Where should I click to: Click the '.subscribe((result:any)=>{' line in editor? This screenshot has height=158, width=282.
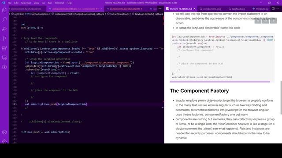[43, 69]
